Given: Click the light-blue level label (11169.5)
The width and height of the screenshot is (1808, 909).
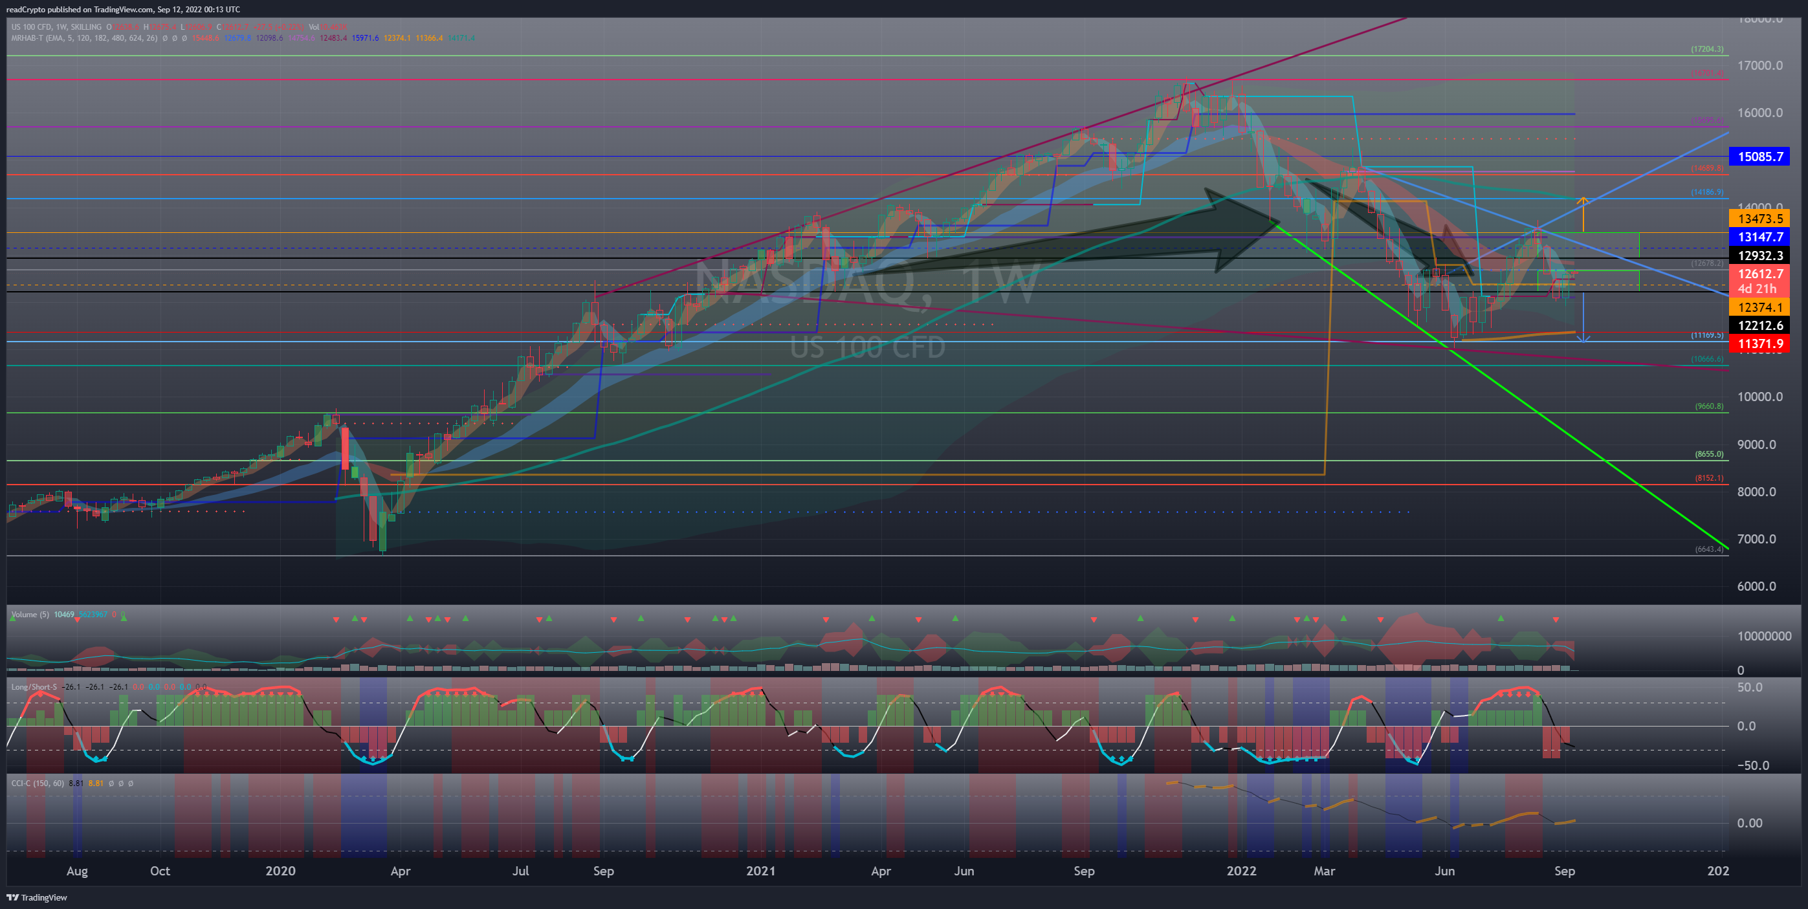Looking at the screenshot, I should pyautogui.click(x=1707, y=336).
